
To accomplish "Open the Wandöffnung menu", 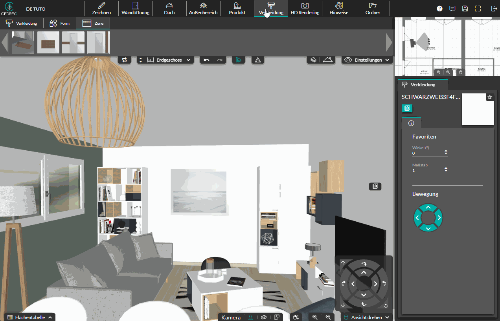I will (x=135, y=8).
